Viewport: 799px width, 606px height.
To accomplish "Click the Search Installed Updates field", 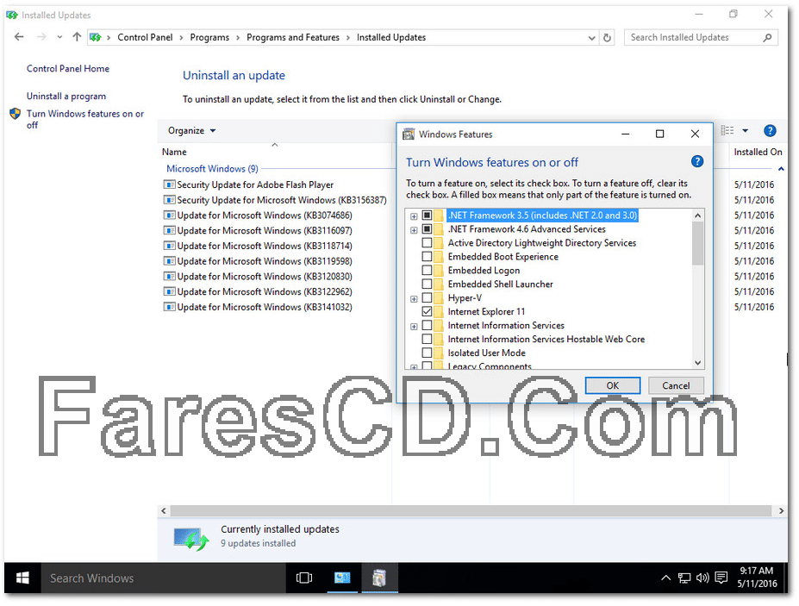I will (x=701, y=37).
